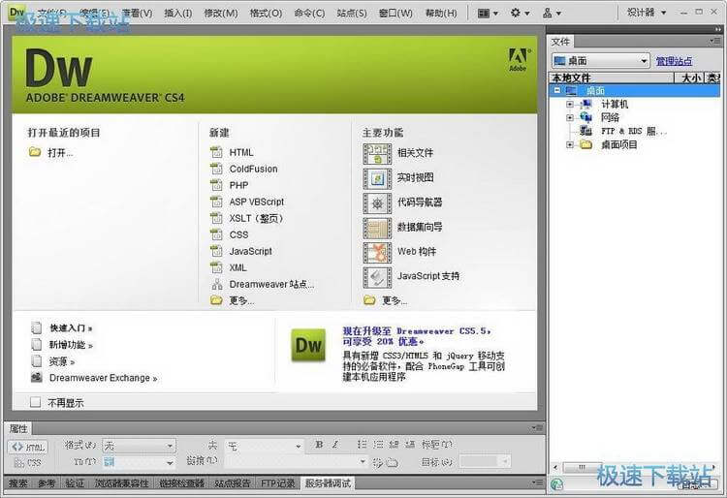Screen dimensions: 727x498
Task: Switch to the 站点报告 tab
Action: tap(233, 483)
